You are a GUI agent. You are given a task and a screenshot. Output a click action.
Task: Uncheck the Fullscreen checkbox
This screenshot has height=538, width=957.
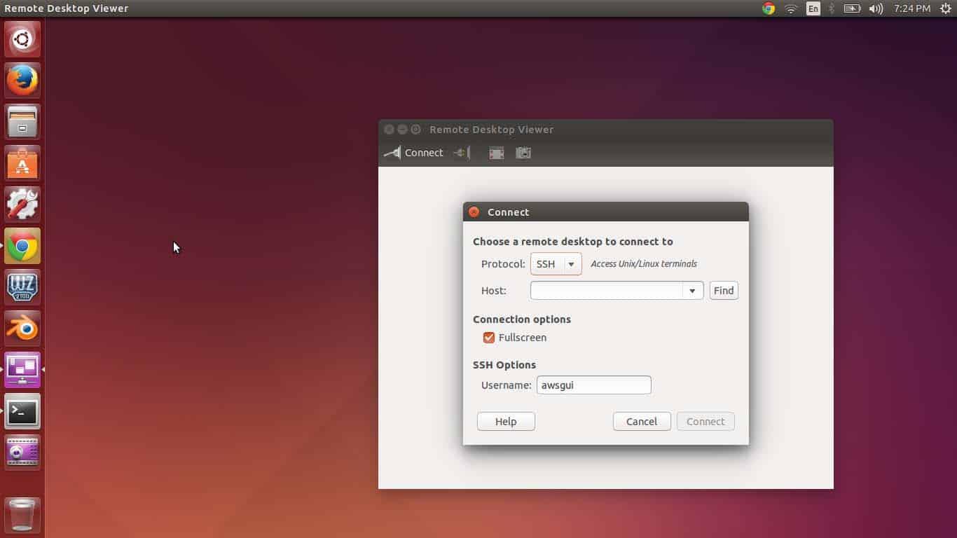(489, 338)
